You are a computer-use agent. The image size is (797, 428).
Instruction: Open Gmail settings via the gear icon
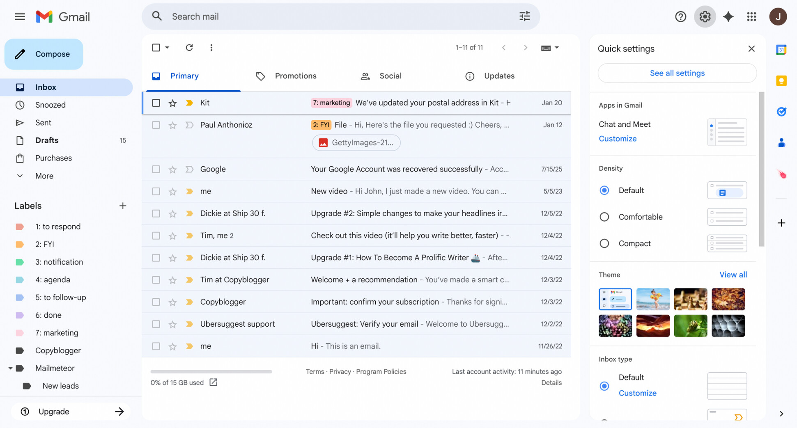click(x=705, y=16)
